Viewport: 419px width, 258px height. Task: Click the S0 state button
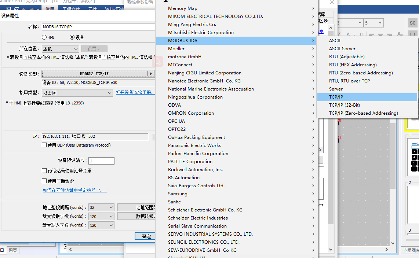[x=413, y=23]
